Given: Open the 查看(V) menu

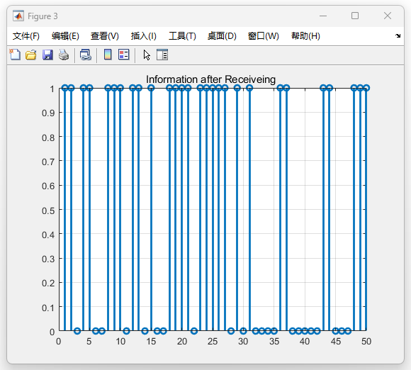Looking at the screenshot, I should (105, 36).
